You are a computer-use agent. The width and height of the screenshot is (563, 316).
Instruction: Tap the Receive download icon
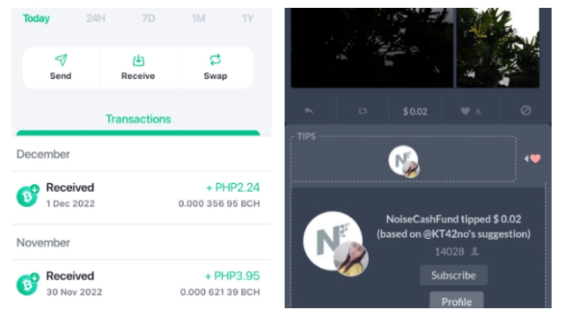pyautogui.click(x=138, y=60)
